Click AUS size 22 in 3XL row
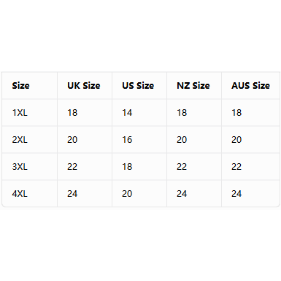The height and width of the screenshot is (281, 281). tap(236, 167)
